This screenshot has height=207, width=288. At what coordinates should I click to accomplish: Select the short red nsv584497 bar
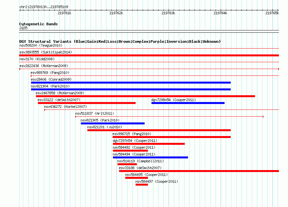(142, 185)
